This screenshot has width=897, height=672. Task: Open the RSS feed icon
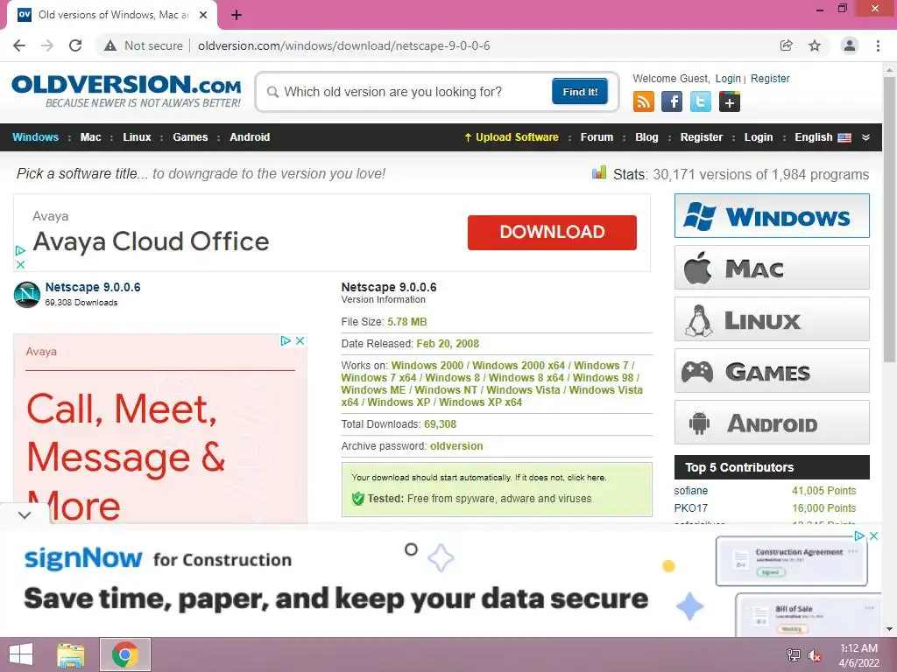pyautogui.click(x=644, y=101)
